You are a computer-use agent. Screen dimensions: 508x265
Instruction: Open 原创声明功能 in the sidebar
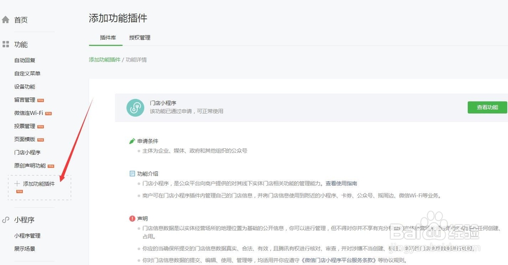[30, 165]
